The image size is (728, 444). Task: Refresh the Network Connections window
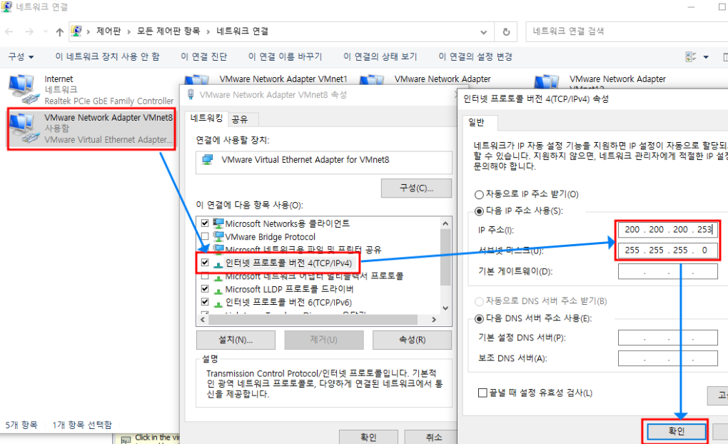tap(506, 31)
